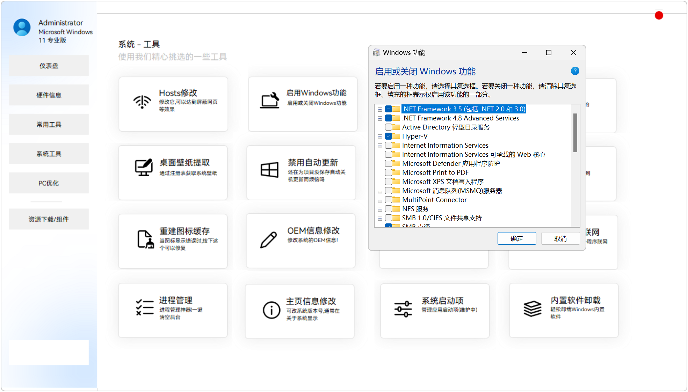Expand .NET Framework 3.5 tree node

coord(380,109)
